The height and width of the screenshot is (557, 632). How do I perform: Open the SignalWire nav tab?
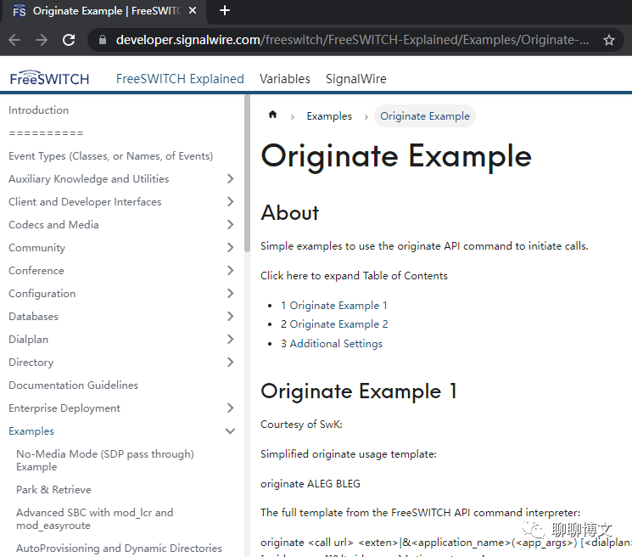356,79
